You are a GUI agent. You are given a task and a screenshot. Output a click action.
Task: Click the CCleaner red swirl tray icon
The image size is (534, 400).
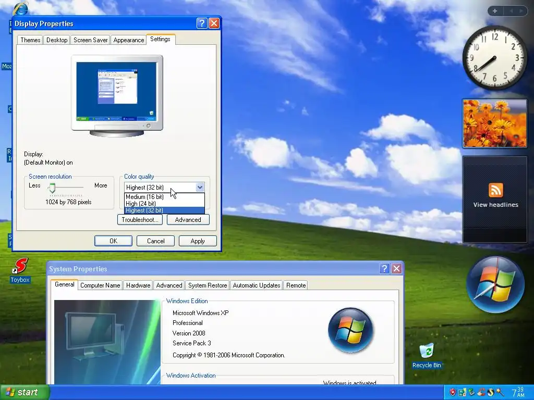pos(481,392)
